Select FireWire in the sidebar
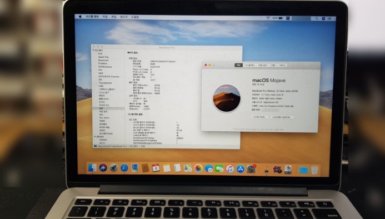 [103, 63]
